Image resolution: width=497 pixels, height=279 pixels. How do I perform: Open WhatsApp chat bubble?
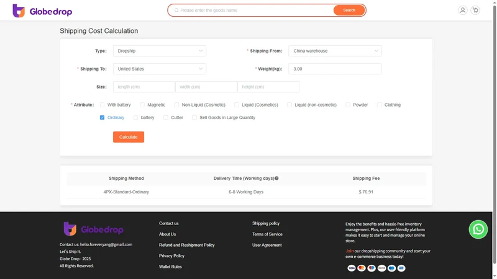[x=478, y=229]
